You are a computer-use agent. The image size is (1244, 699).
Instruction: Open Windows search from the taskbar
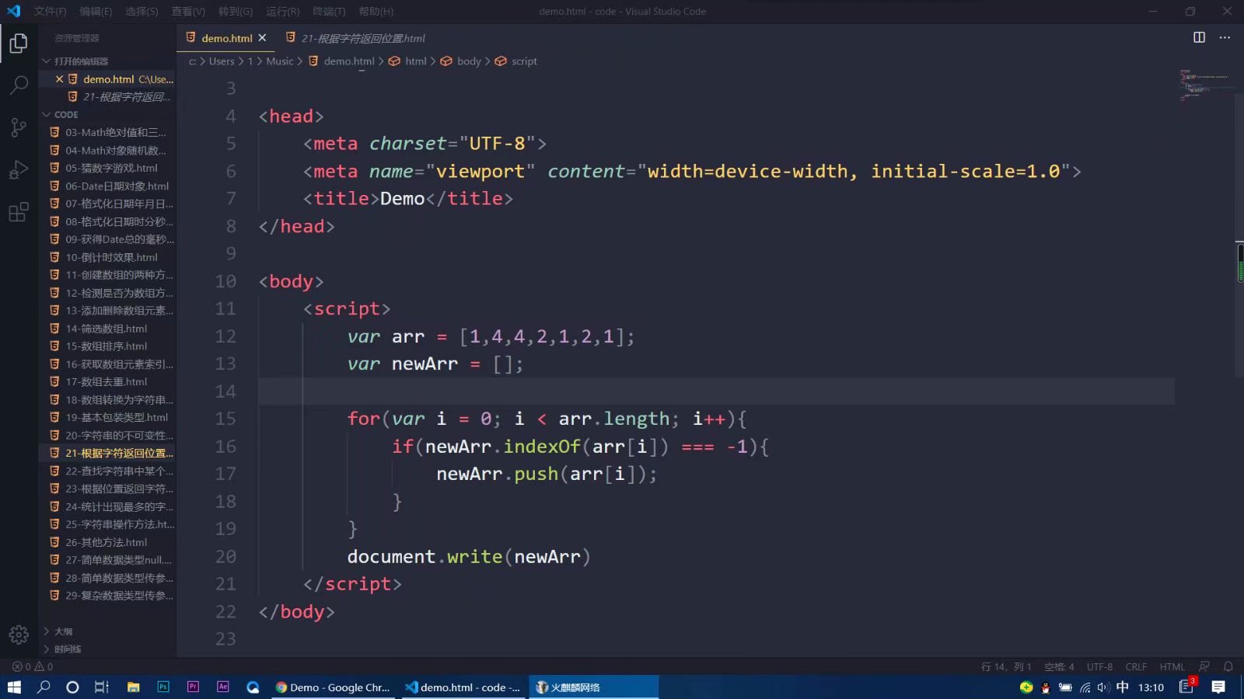tap(44, 687)
